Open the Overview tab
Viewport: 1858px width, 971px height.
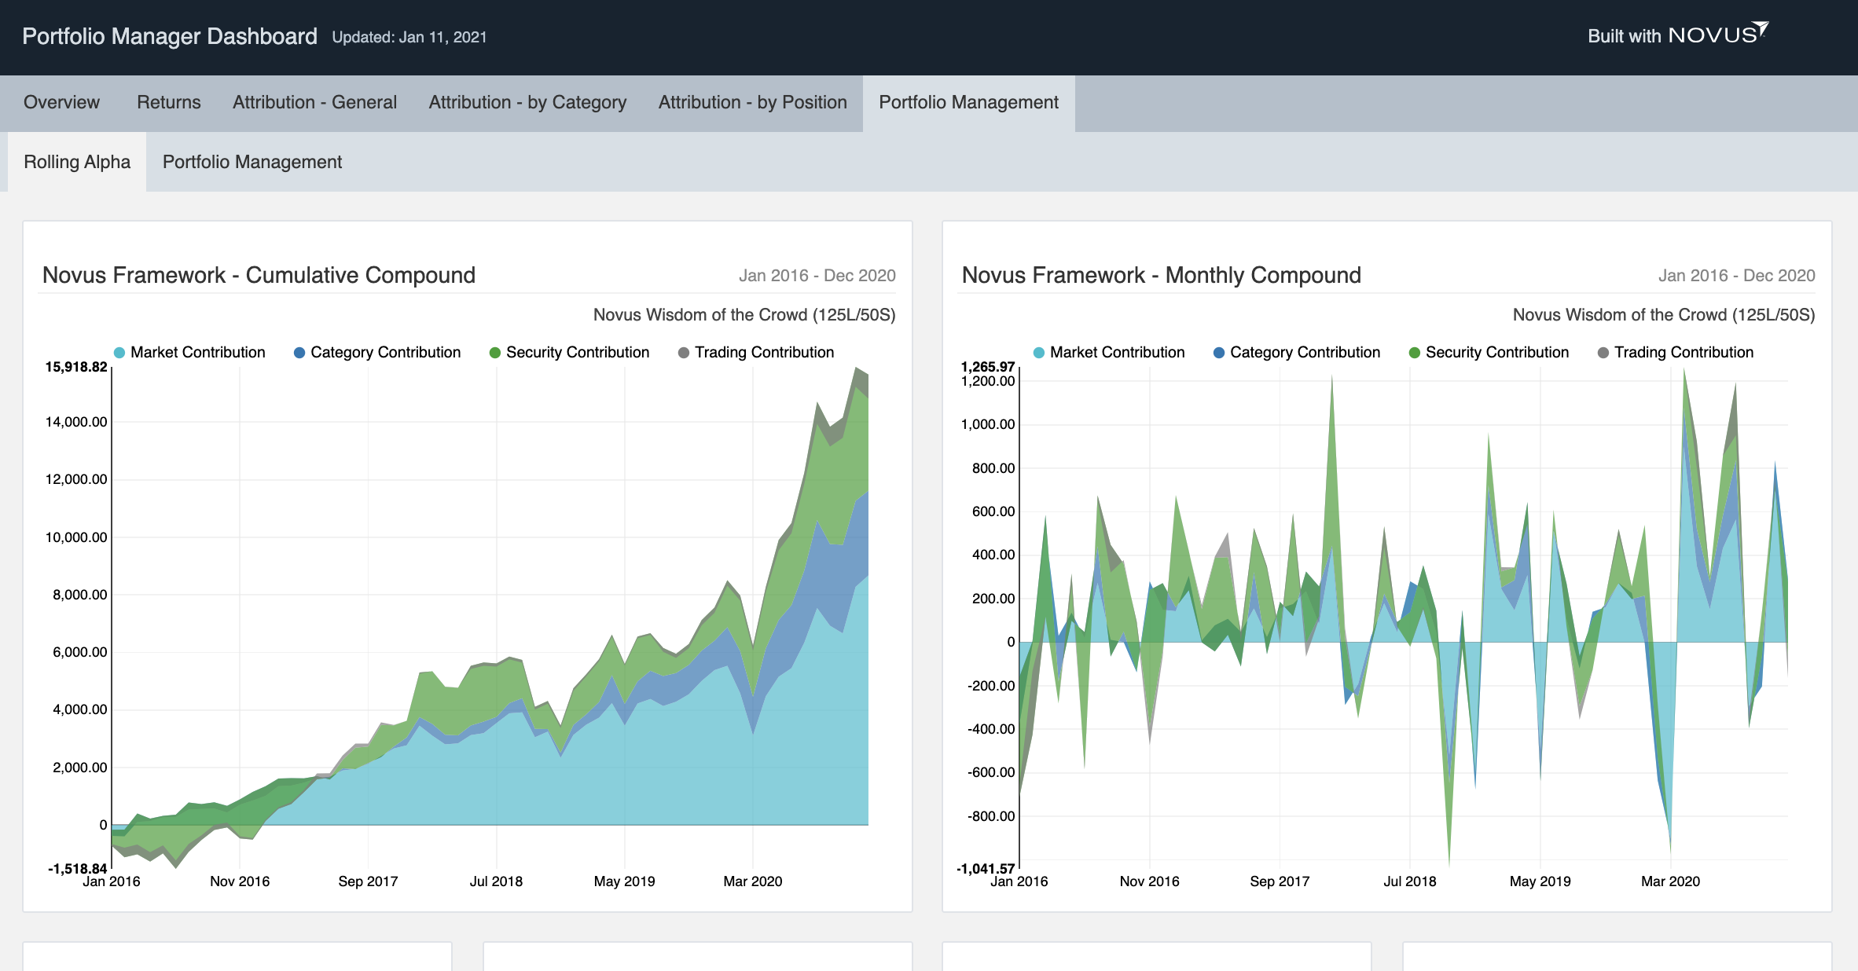pyautogui.click(x=61, y=103)
